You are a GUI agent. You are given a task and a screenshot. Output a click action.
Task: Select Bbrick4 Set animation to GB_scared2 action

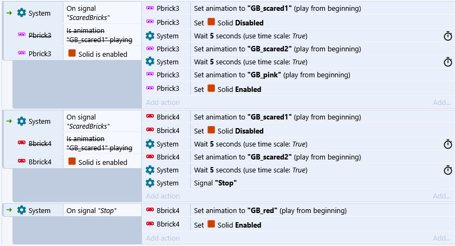pos(269,157)
